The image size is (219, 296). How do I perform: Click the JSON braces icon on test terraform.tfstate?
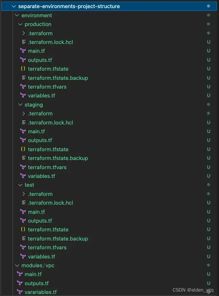(x=23, y=229)
